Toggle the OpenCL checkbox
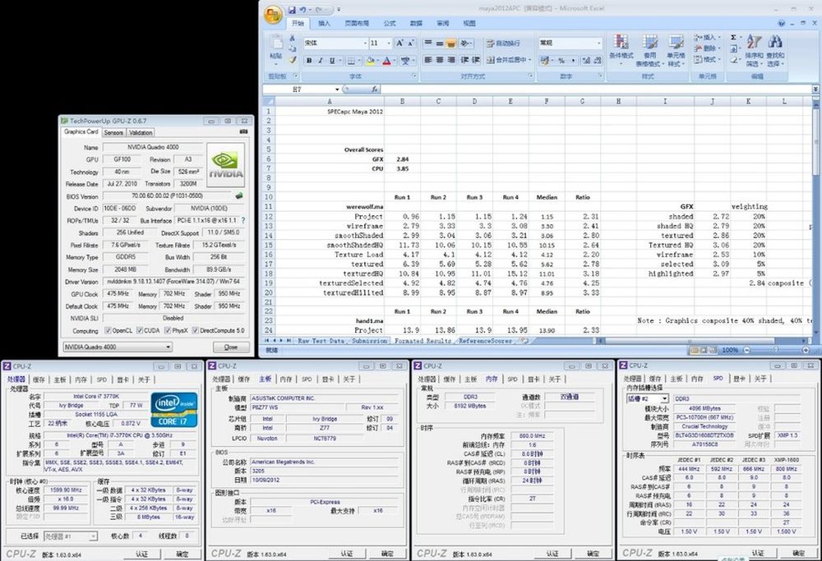Screen dimensions: 822x561 click(x=108, y=330)
